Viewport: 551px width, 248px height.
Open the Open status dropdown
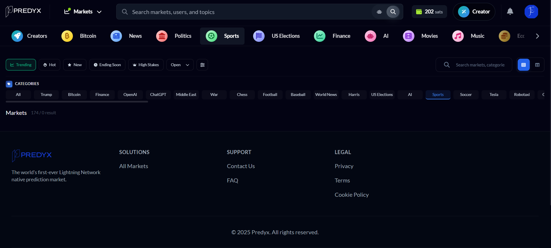(x=180, y=65)
